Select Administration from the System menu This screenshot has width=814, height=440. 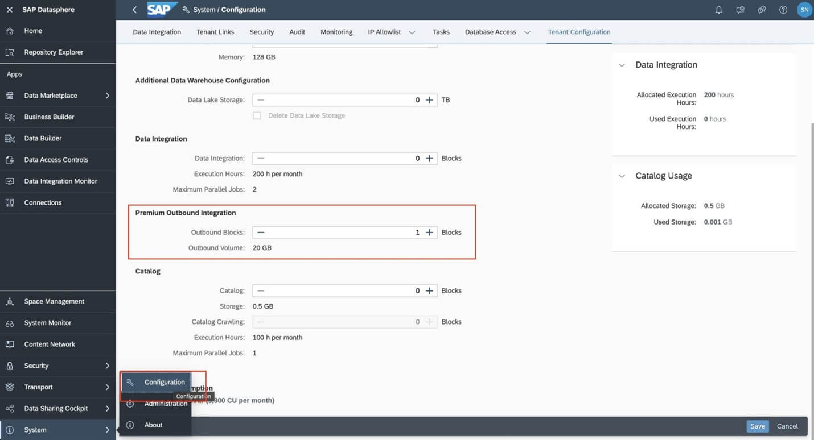[165, 403]
